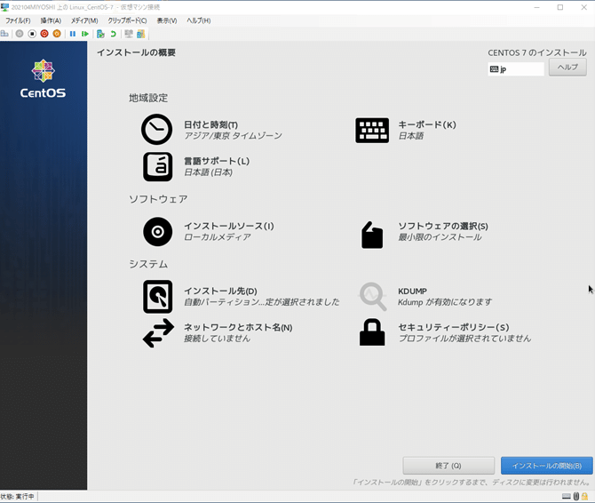Open the ヘルプ(H) menu
Viewport: 595px width, 503px height.
[x=198, y=20]
